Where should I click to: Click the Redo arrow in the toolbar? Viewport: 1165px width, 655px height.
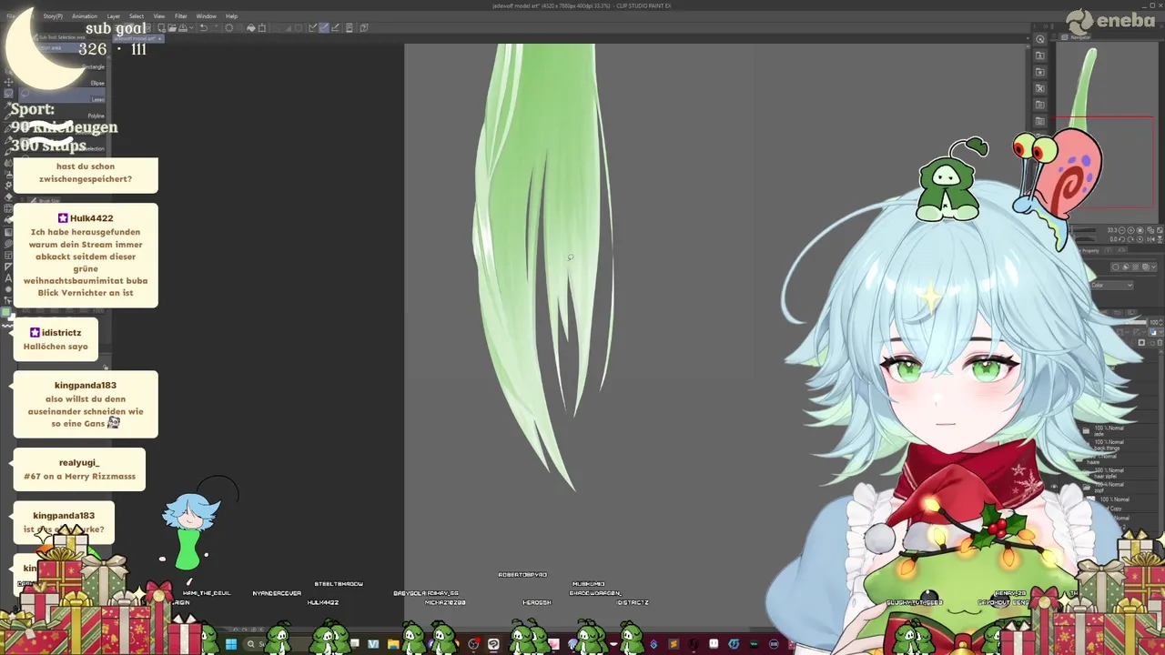[215, 27]
